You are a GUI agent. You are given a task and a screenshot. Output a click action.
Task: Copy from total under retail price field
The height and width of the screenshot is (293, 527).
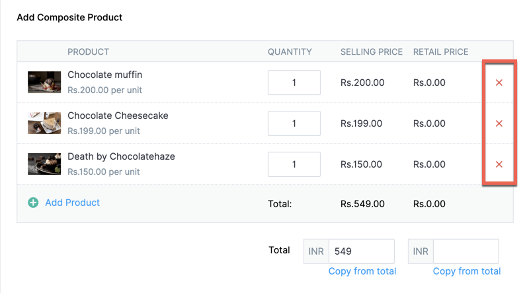click(x=467, y=271)
